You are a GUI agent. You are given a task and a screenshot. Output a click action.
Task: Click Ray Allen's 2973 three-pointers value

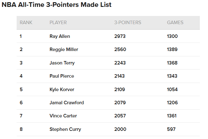(120, 36)
